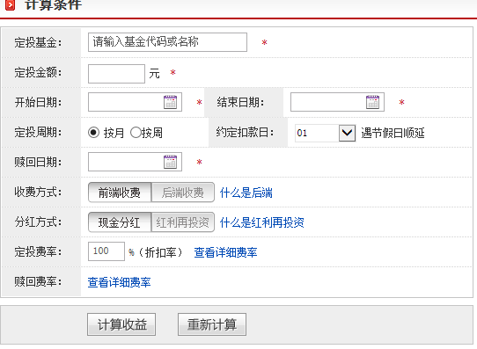The image size is (477, 349).
Task: Focus the fund code or name input
Action: coord(167,42)
